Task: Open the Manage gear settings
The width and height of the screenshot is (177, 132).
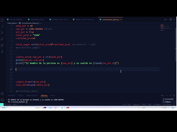Action: 2,100
